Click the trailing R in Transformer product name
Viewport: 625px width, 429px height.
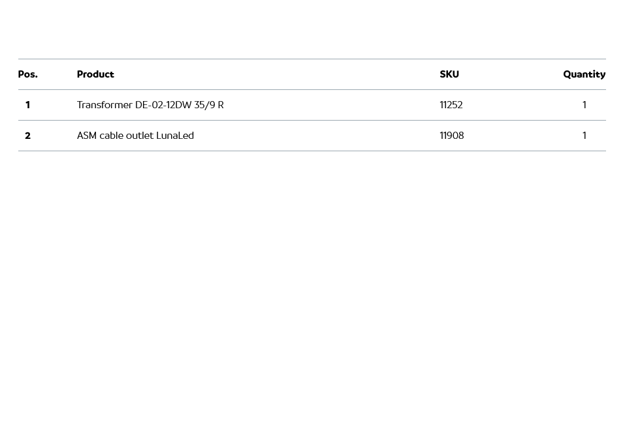(x=221, y=105)
